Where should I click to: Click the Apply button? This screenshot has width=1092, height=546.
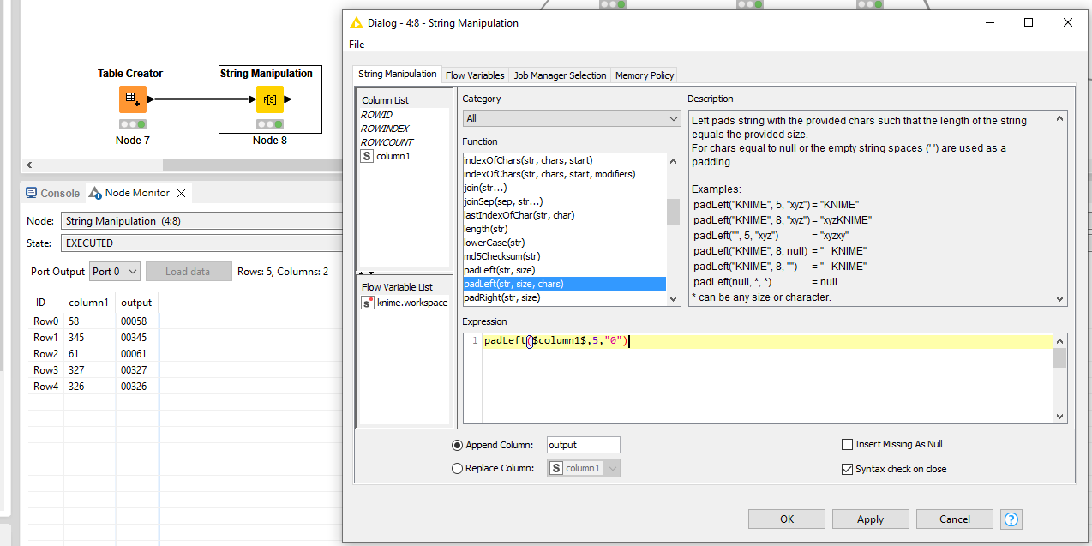click(870, 519)
